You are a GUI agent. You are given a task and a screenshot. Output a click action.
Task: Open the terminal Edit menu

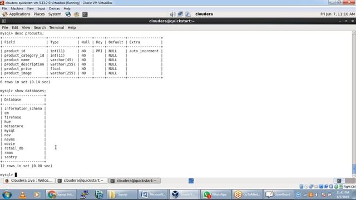pyautogui.click(x=15, y=27)
